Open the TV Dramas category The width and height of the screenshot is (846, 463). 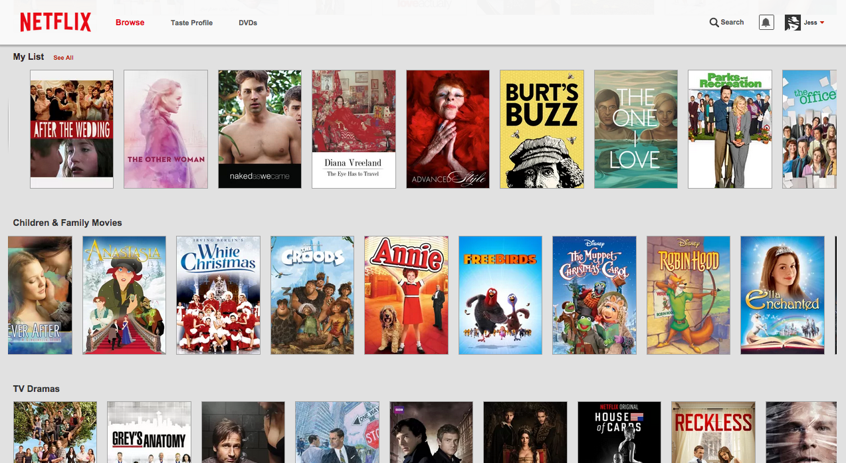pyautogui.click(x=37, y=389)
